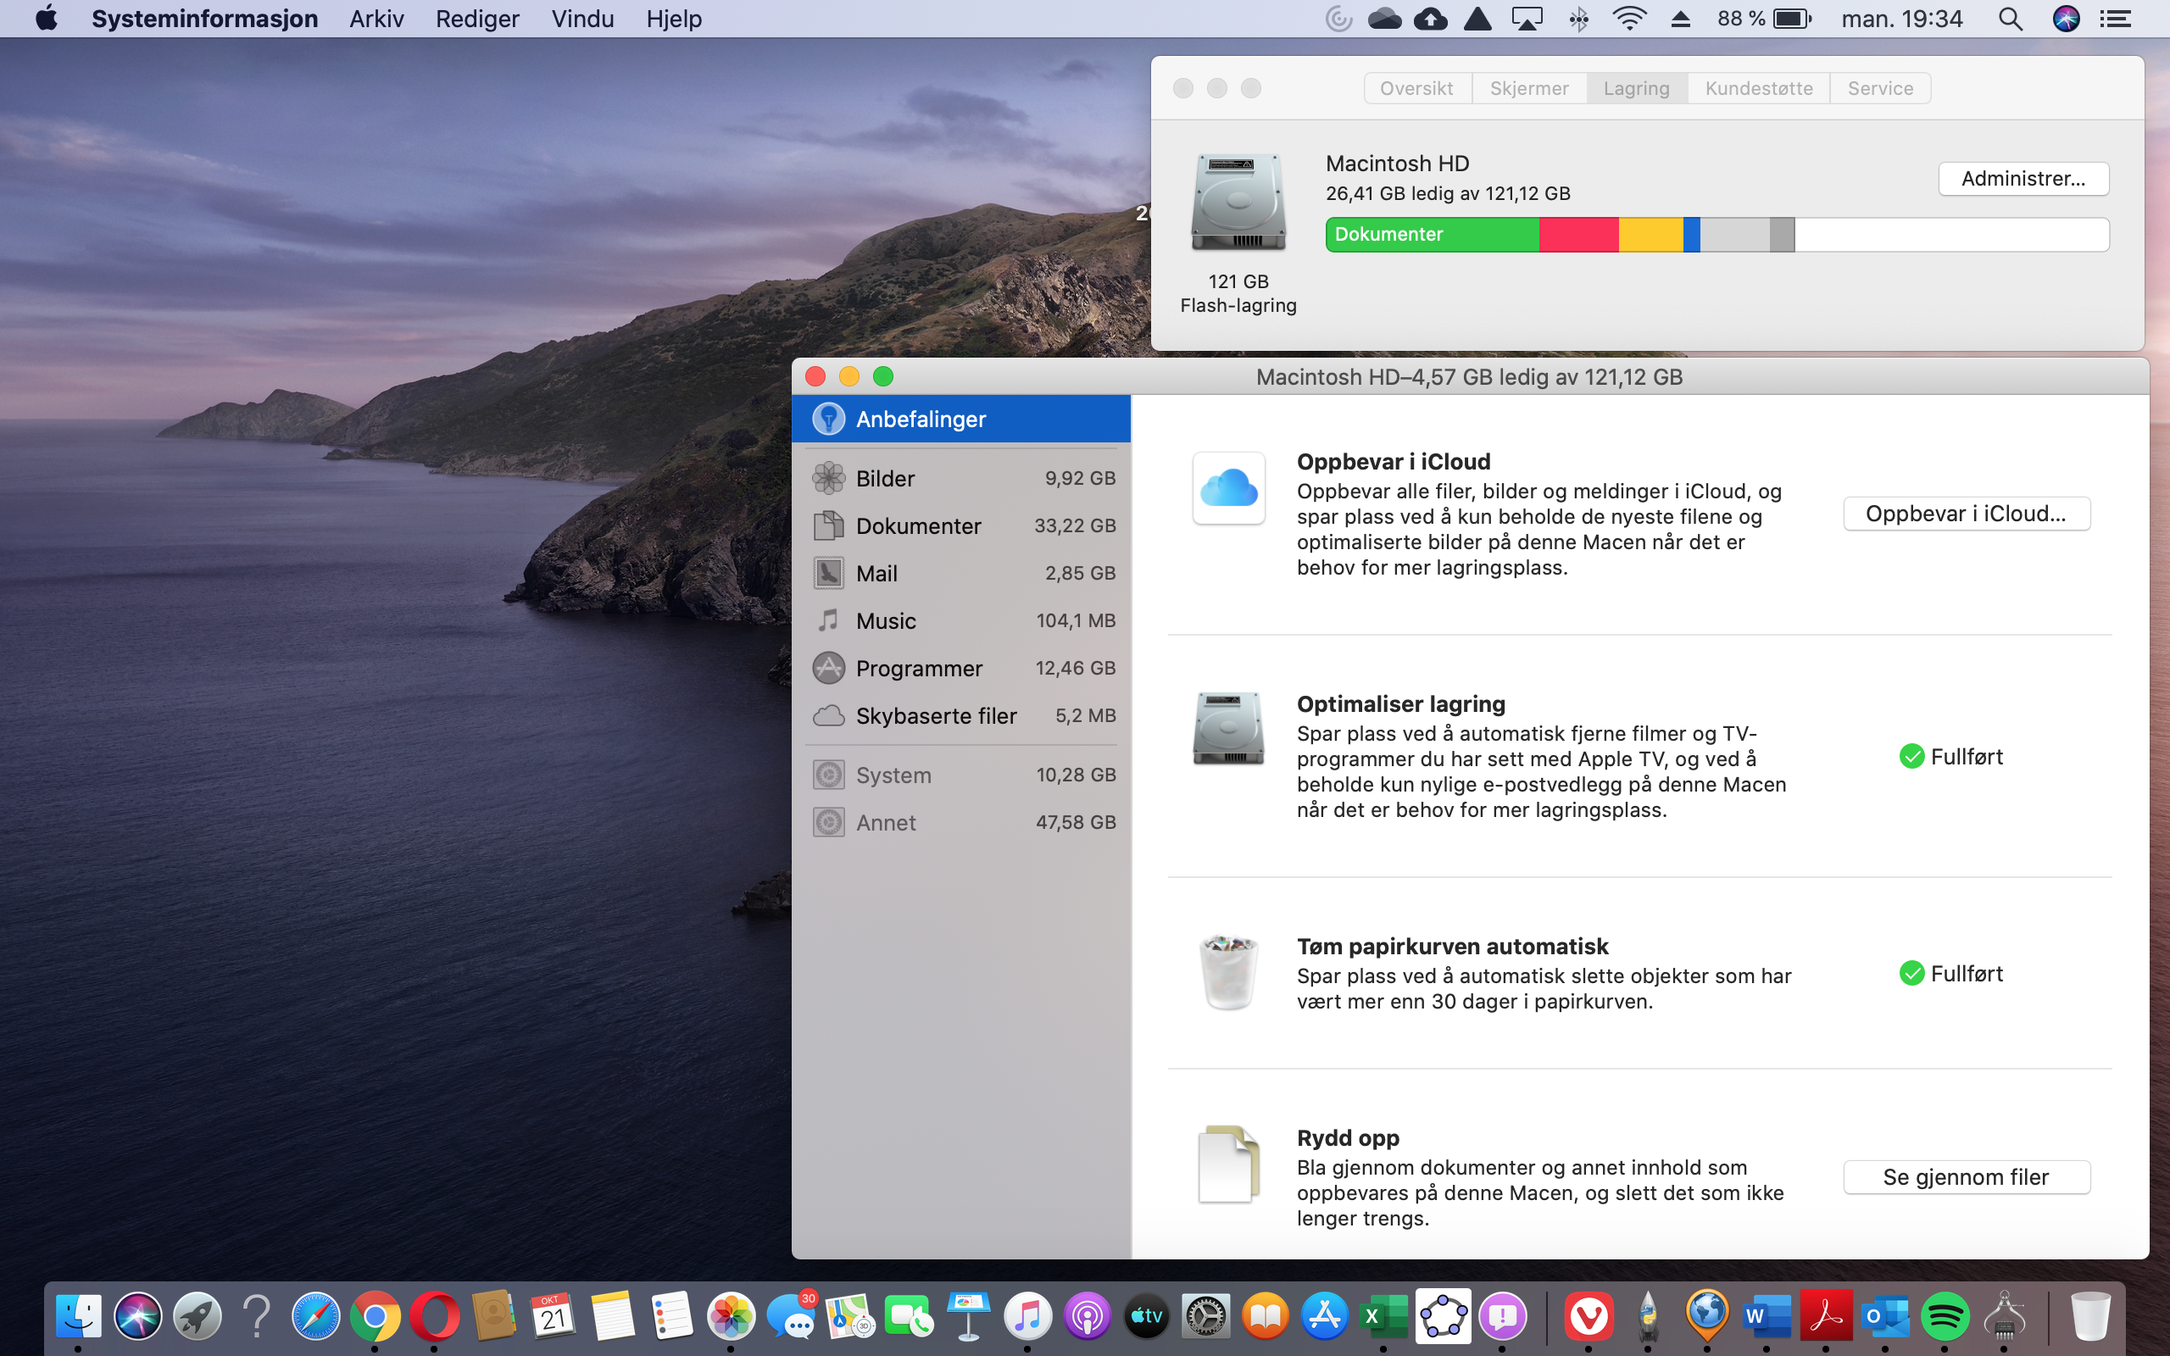The width and height of the screenshot is (2170, 1356).
Task: Click the trash icon beside Tøm papirkurven automatisk
Action: (1228, 972)
